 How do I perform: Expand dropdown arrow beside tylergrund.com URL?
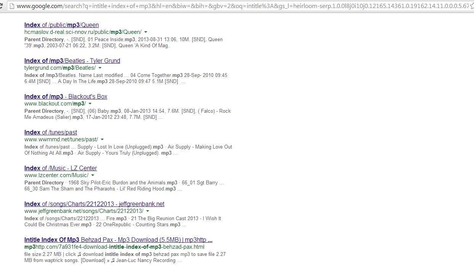tap(100, 68)
